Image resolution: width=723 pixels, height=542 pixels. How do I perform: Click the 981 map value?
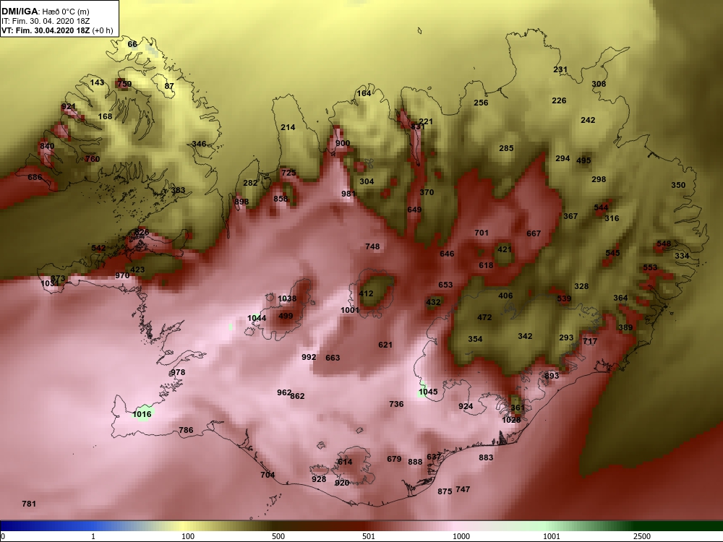coord(348,194)
